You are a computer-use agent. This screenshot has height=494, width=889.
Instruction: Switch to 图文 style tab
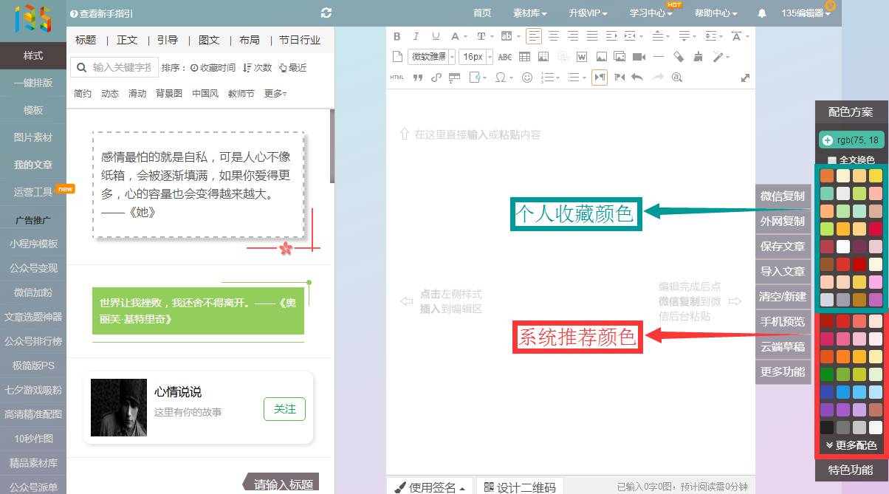click(x=209, y=40)
